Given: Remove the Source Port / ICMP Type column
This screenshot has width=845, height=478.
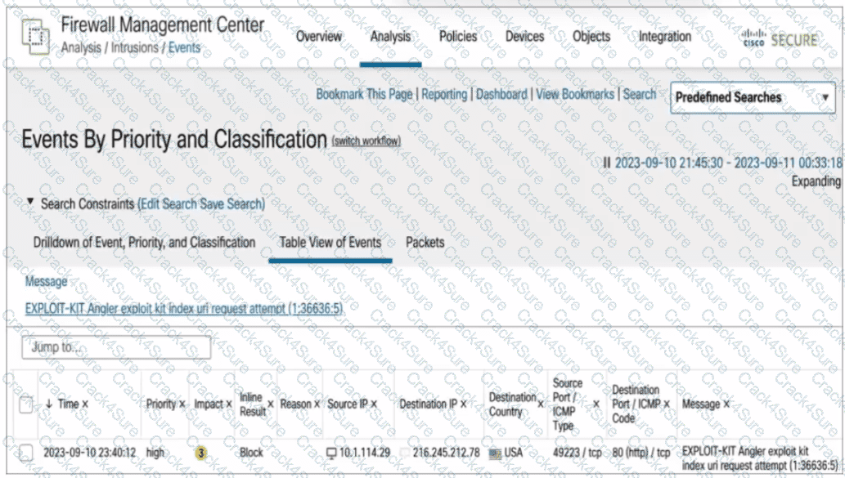Looking at the screenshot, I should 596,404.
